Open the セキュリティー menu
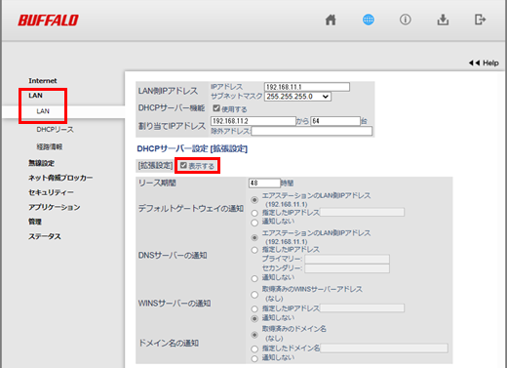Viewport: 507px width, 368px height. (x=51, y=192)
